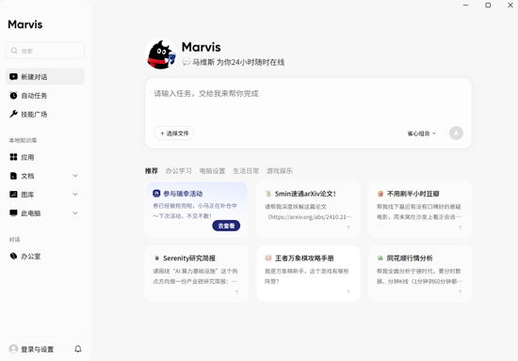Switch to the 游戏娱乐 tab
518x361 pixels.
pos(280,171)
